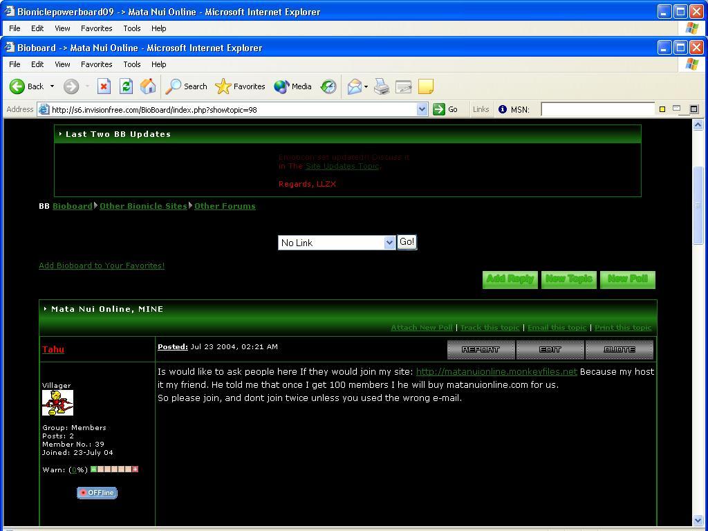Click Track this topic link
The image size is (708, 531).
[x=490, y=327]
